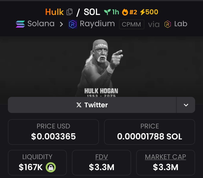
Task: Click the CPMM pool type badge
Action: (x=132, y=24)
